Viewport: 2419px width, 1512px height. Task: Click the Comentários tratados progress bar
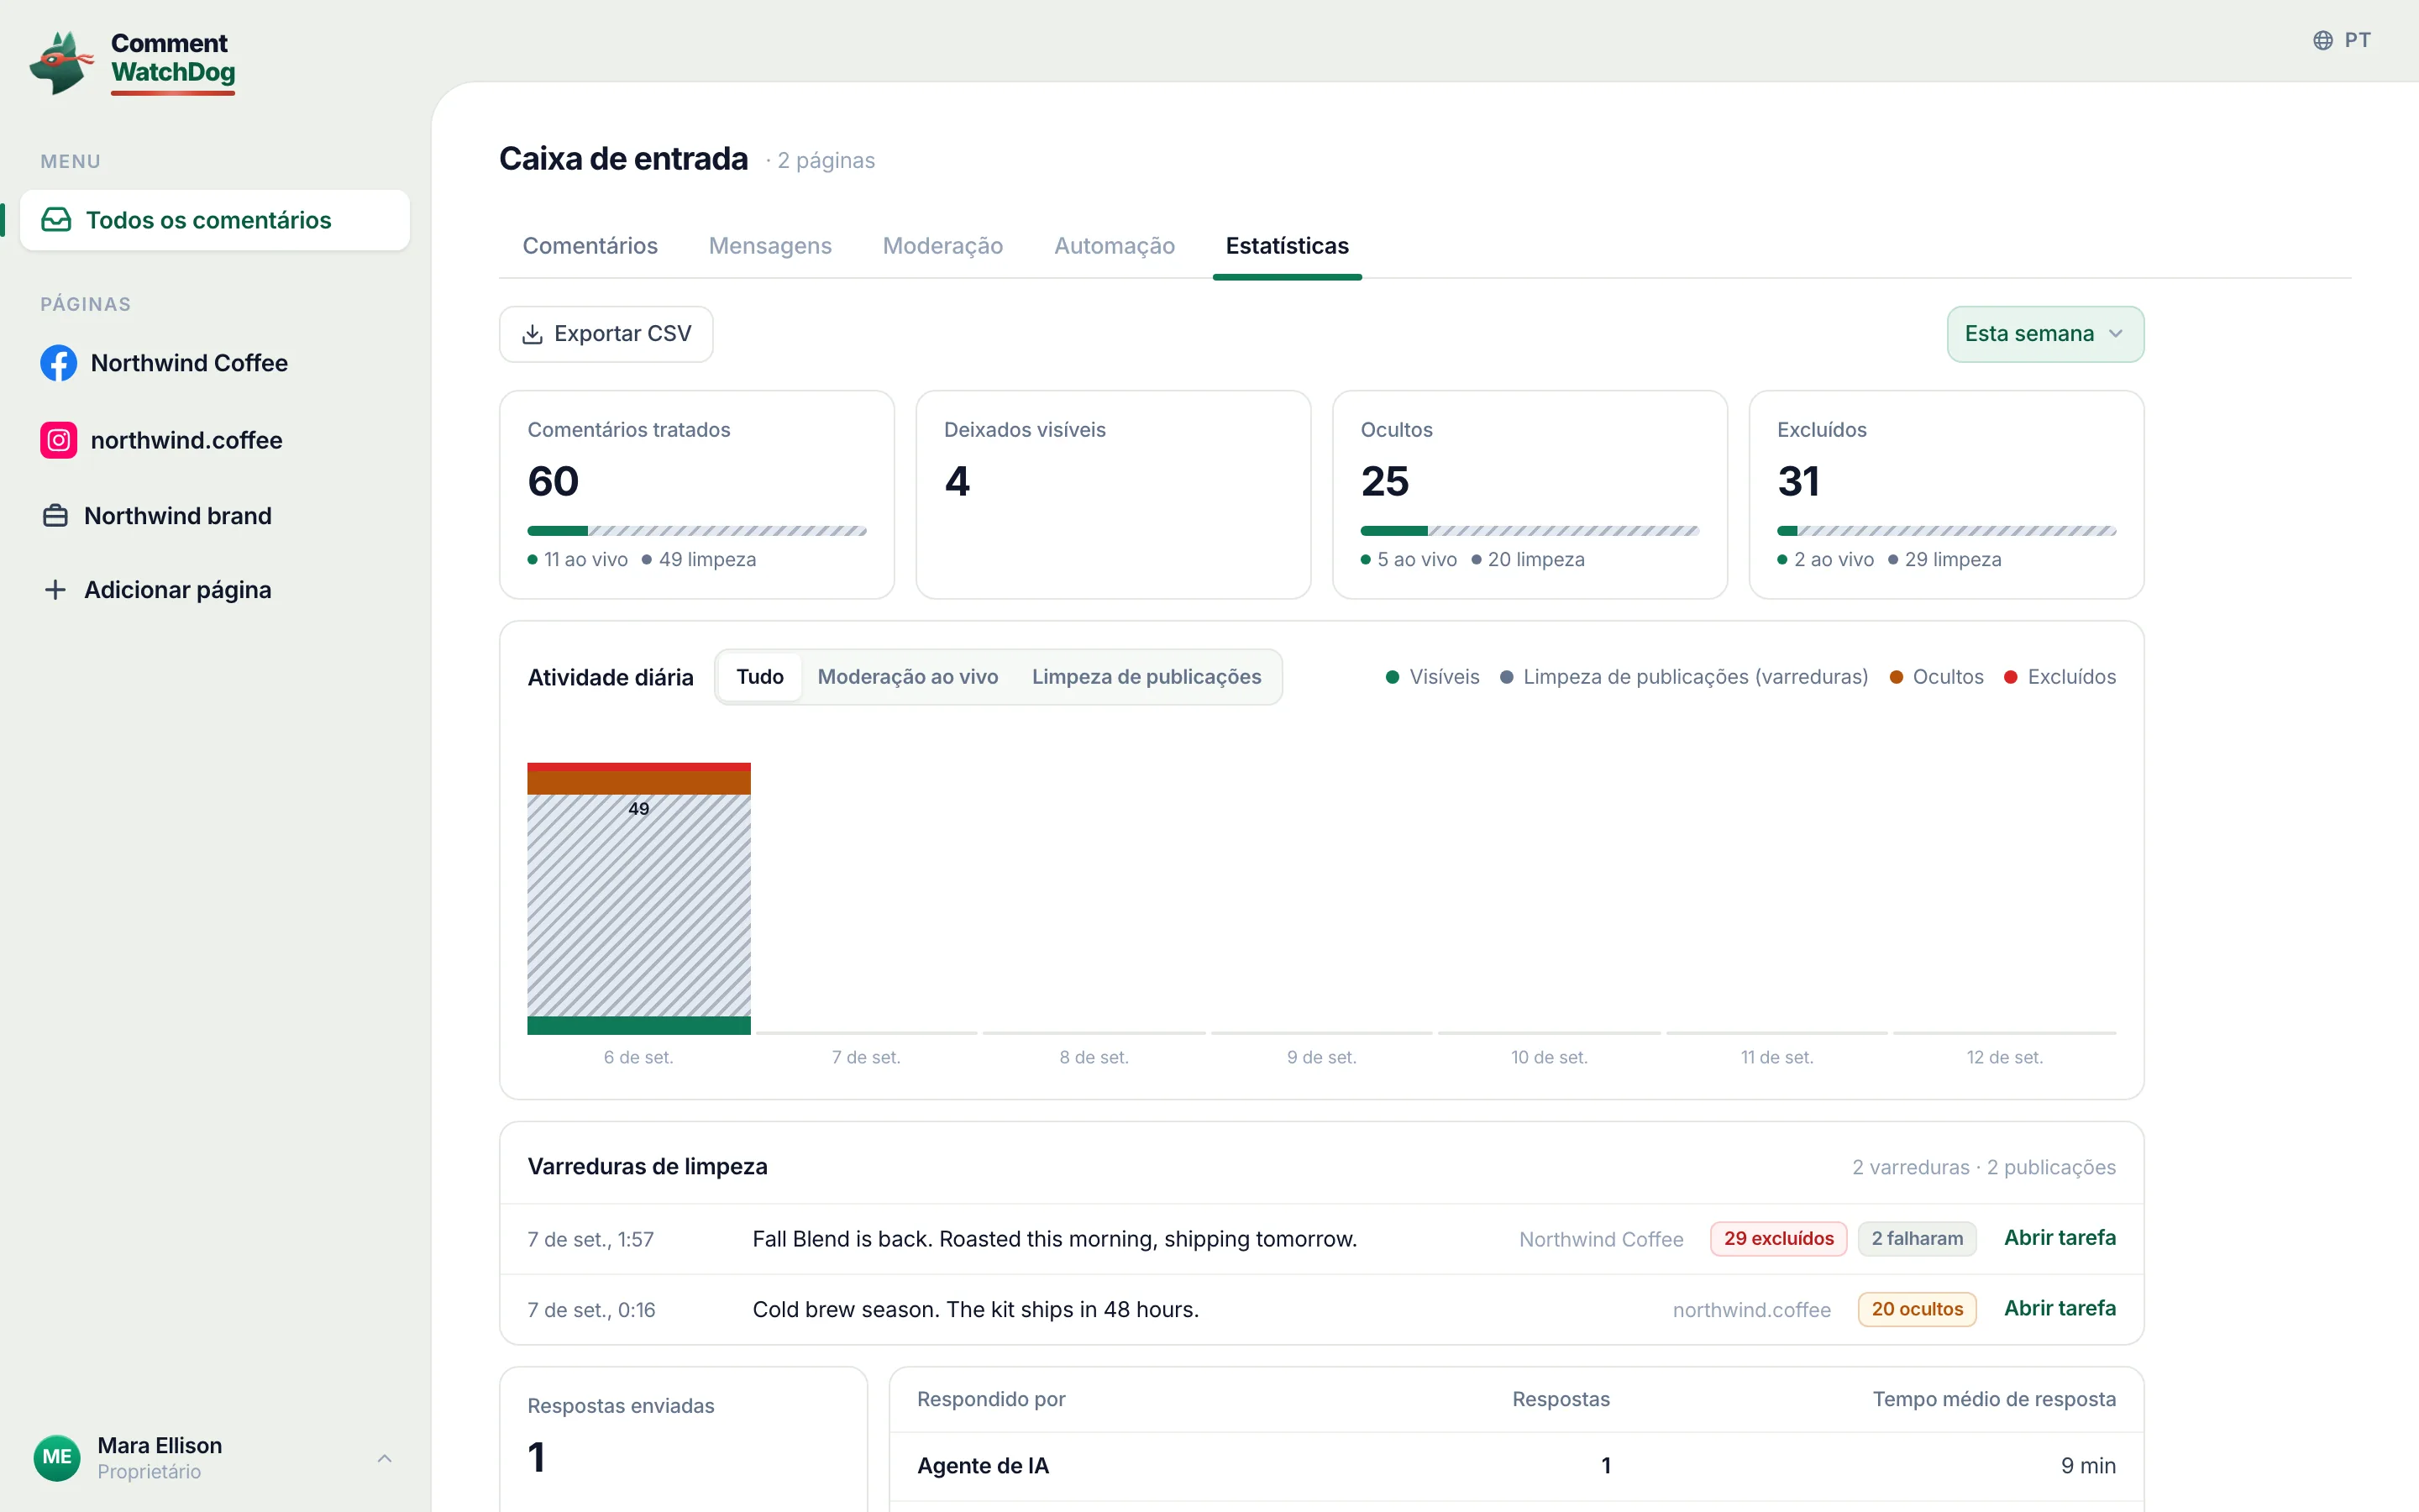coord(696,531)
